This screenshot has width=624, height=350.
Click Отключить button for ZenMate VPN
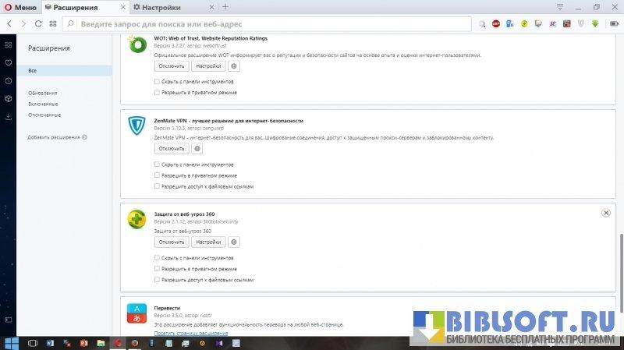click(172, 148)
